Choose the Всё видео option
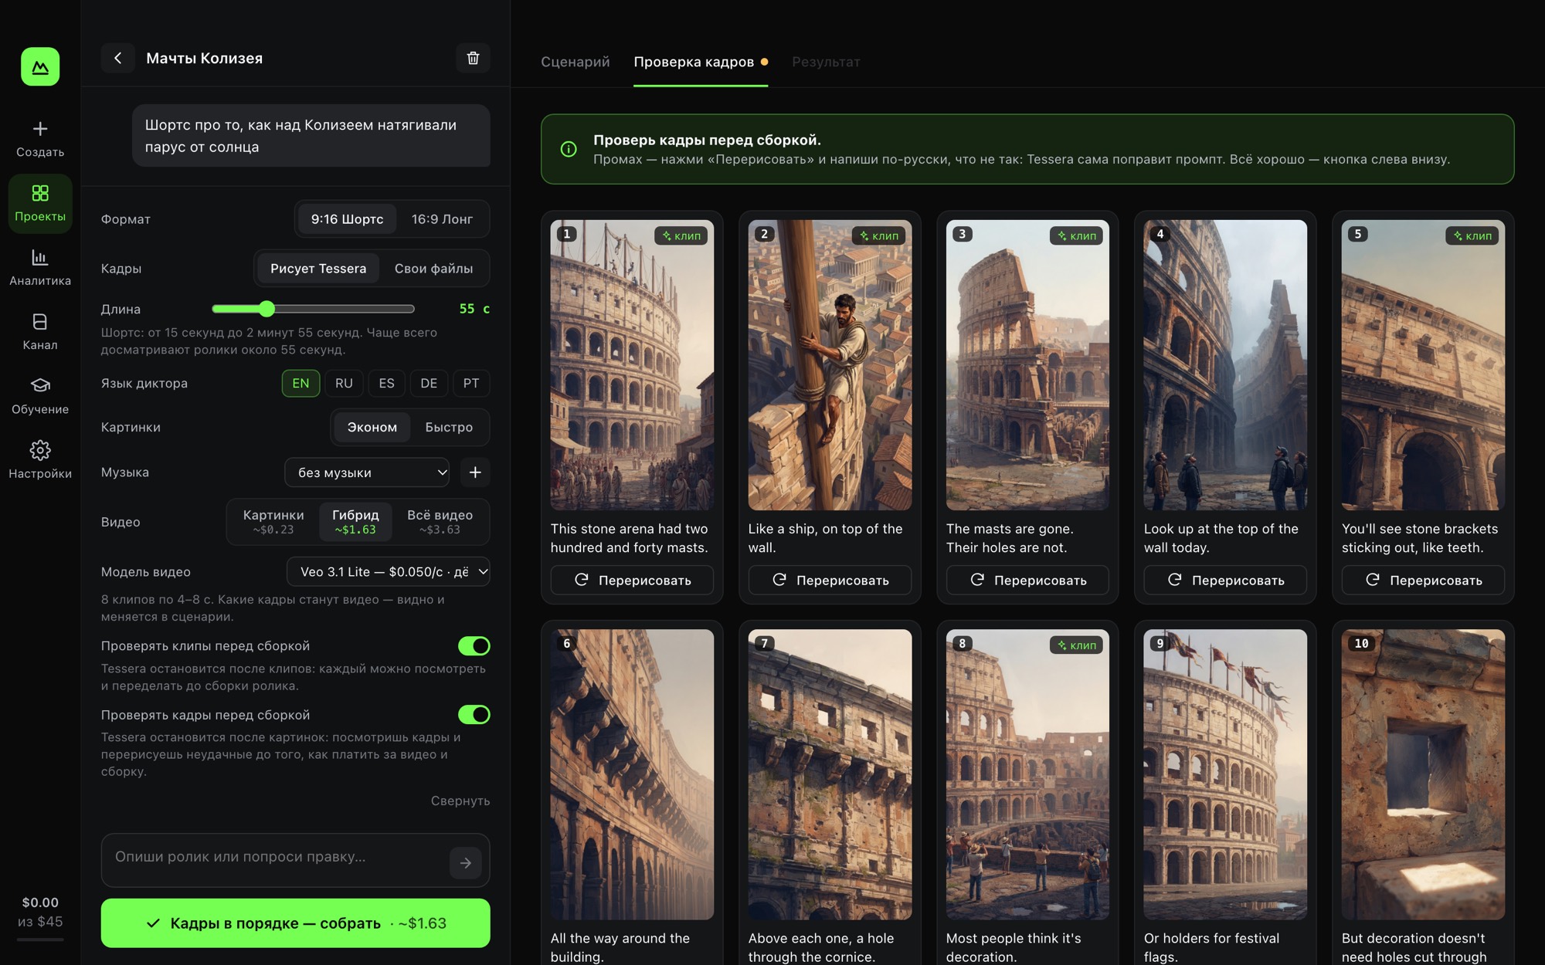Image resolution: width=1545 pixels, height=965 pixels. [x=440, y=522]
